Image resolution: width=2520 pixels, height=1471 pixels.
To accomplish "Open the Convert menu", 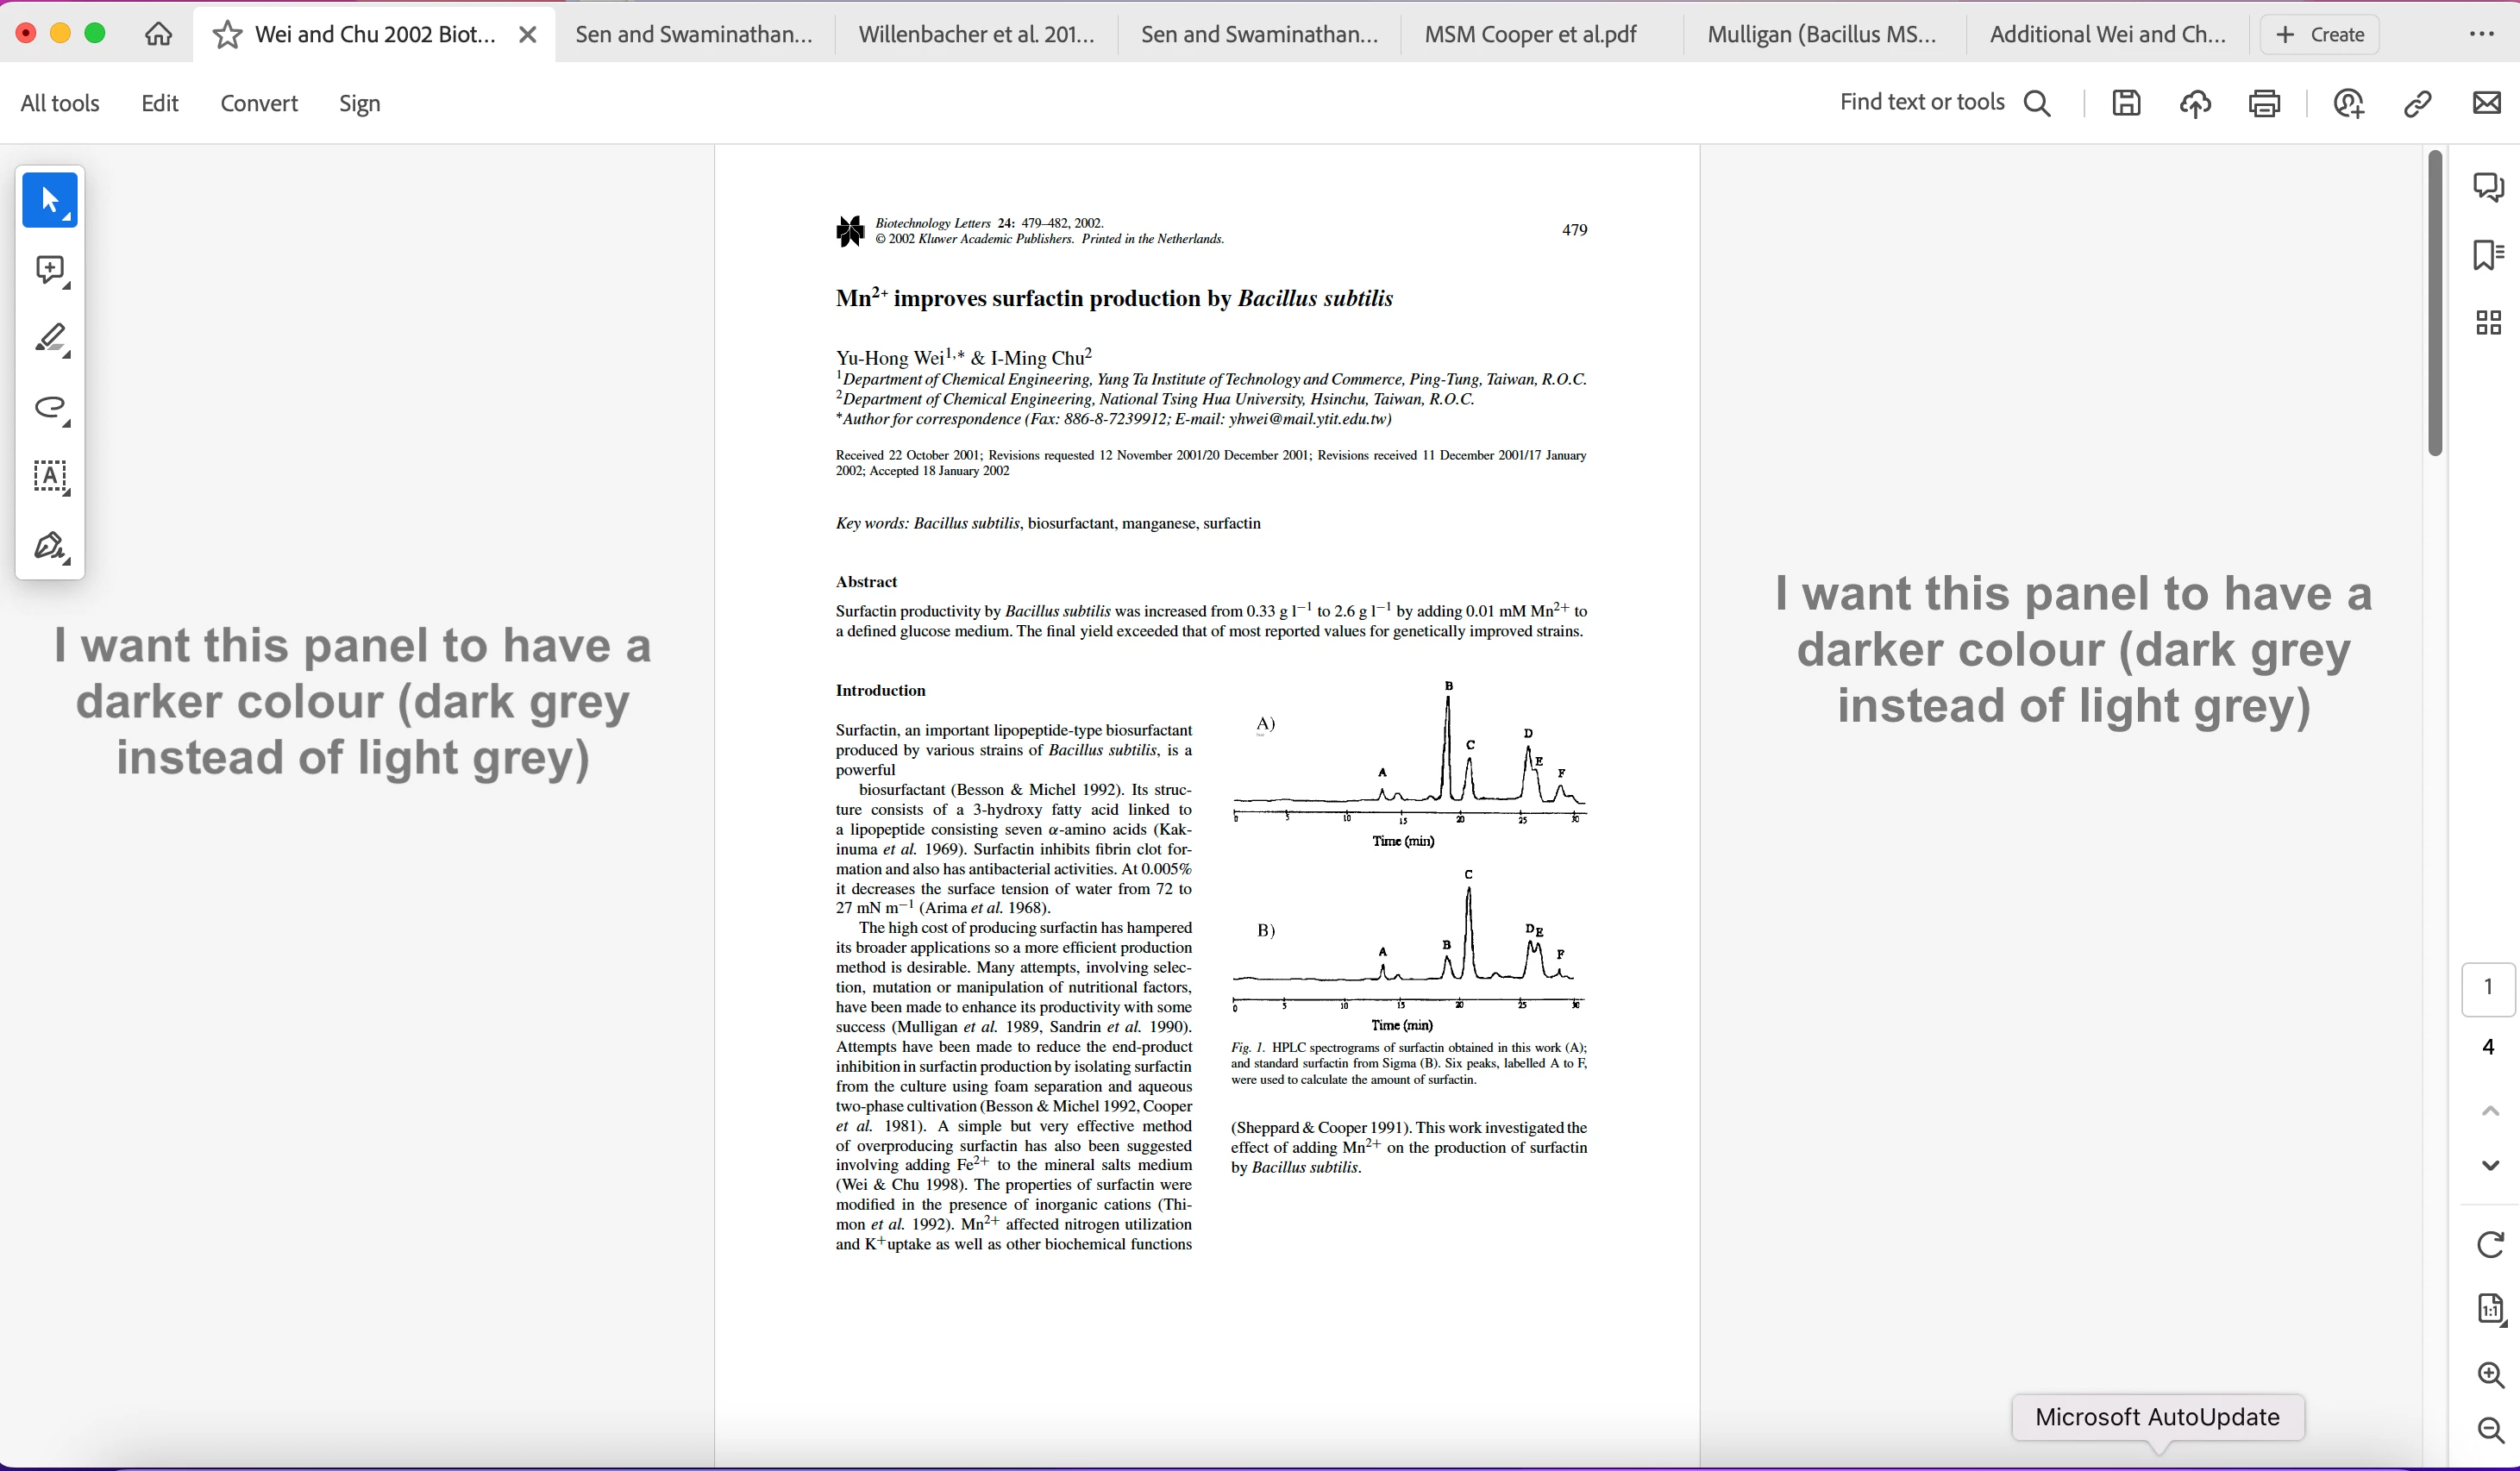I will (259, 103).
